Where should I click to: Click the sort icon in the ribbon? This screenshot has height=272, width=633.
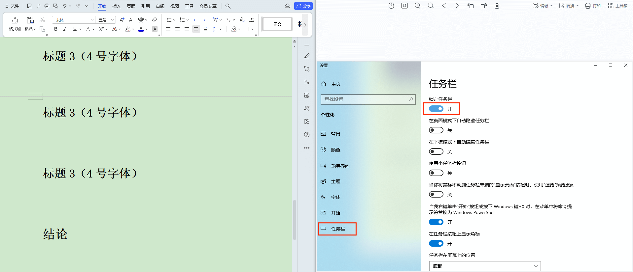tap(242, 20)
